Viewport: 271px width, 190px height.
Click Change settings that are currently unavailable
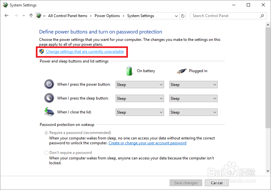click(x=85, y=52)
